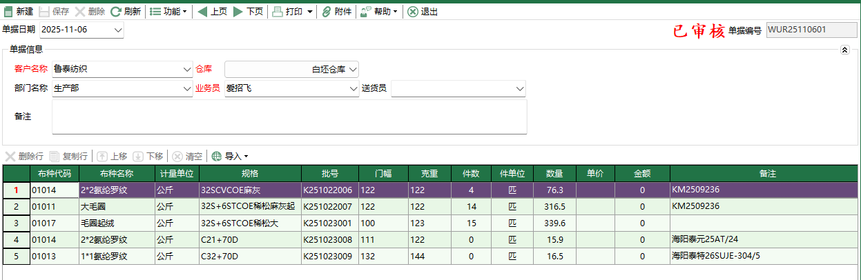Select row number 3 header

click(x=16, y=223)
